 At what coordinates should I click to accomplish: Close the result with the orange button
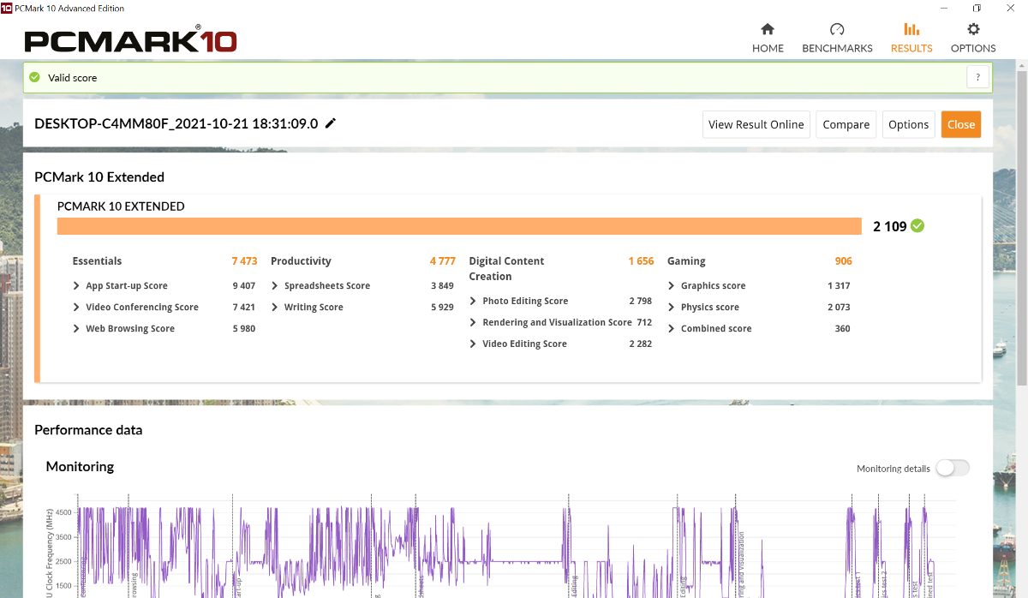point(960,124)
